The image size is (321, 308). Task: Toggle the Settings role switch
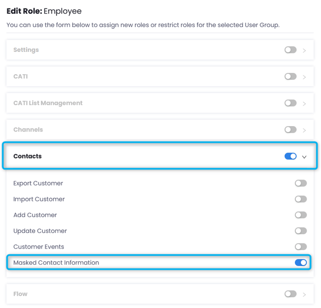click(x=290, y=50)
